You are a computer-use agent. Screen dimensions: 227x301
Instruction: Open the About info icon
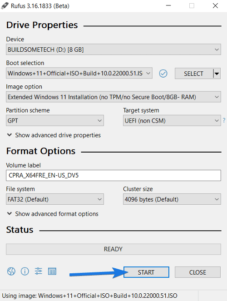click(x=25, y=271)
